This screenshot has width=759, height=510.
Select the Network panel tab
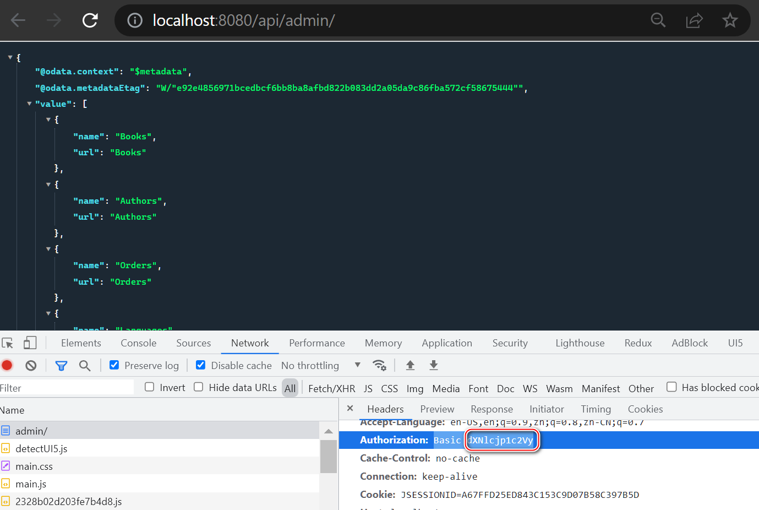(250, 343)
